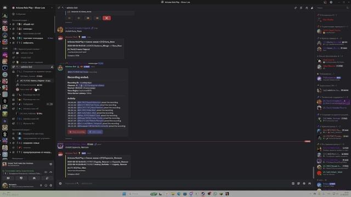Expand threads under общий-чат channel

click(10, 24)
